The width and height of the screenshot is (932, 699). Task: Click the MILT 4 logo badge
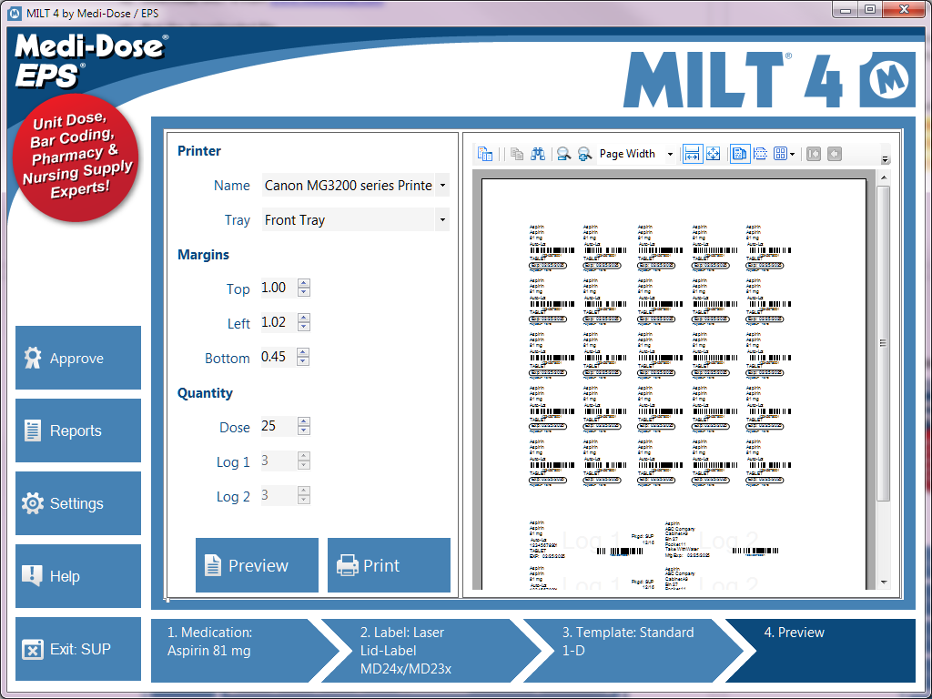pos(887,80)
